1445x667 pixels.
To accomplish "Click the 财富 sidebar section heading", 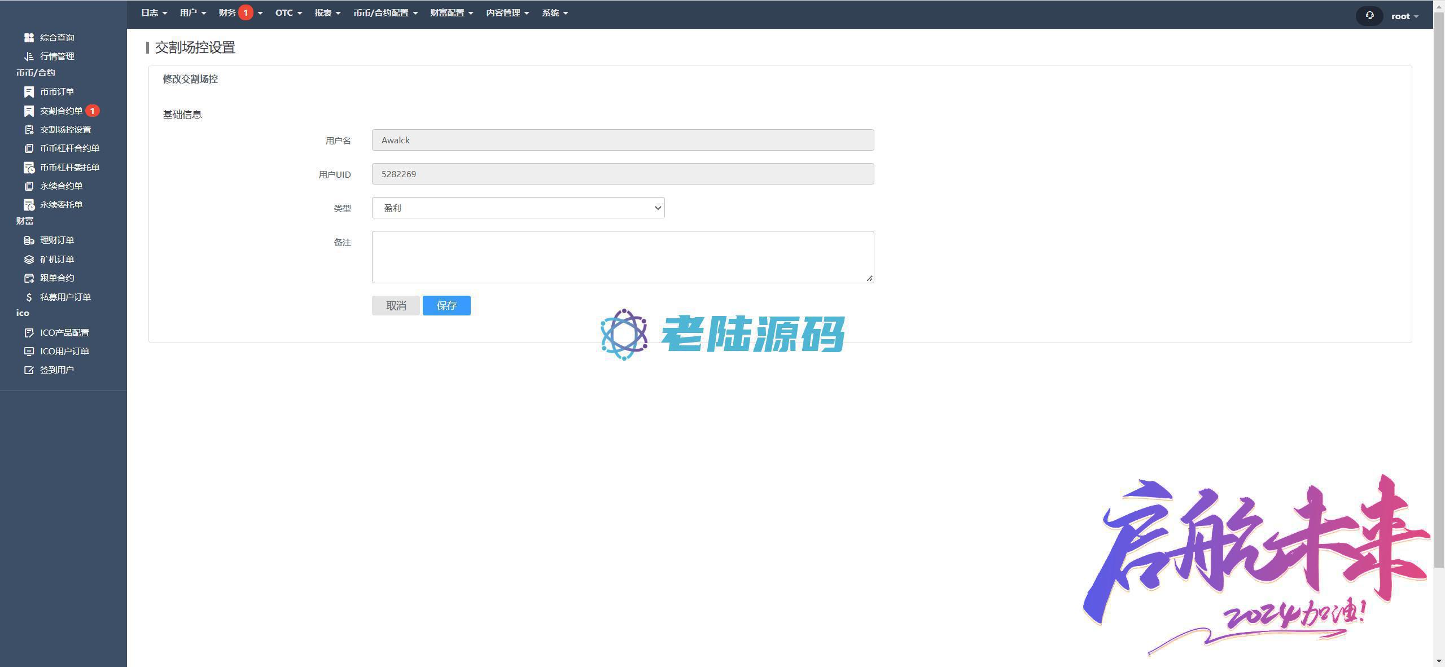I will pyautogui.click(x=24, y=221).
